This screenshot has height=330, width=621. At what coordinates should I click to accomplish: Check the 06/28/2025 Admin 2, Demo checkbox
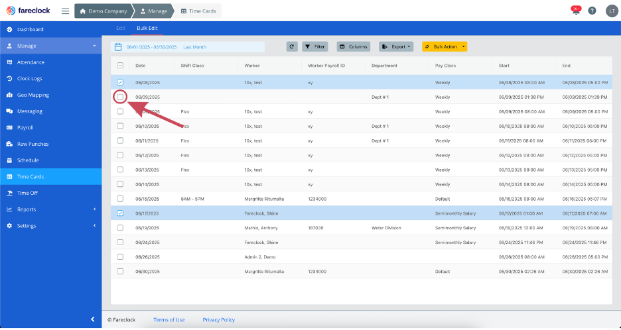pos(120,257)
